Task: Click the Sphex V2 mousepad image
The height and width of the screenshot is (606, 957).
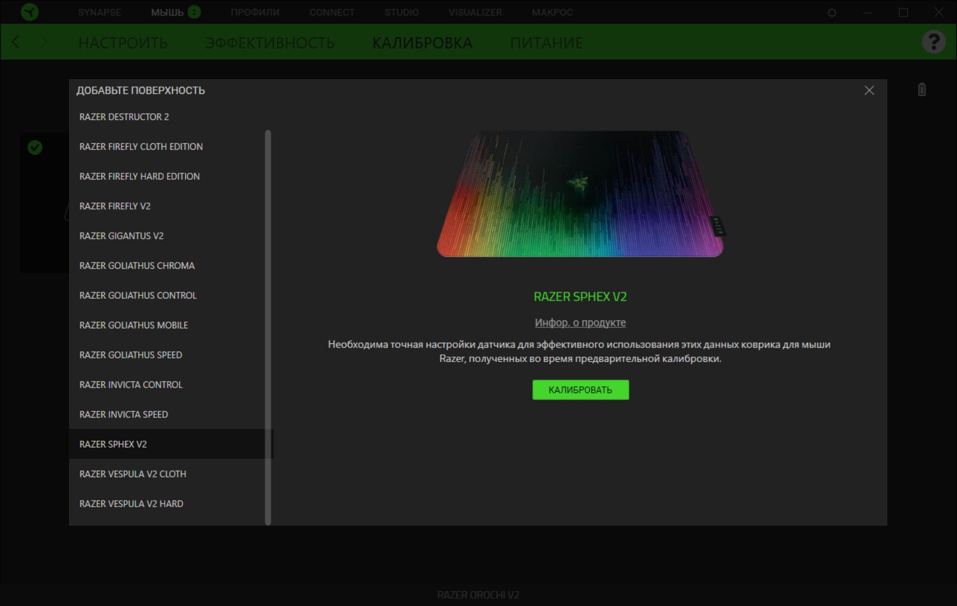Action: (x=580, y=194)
